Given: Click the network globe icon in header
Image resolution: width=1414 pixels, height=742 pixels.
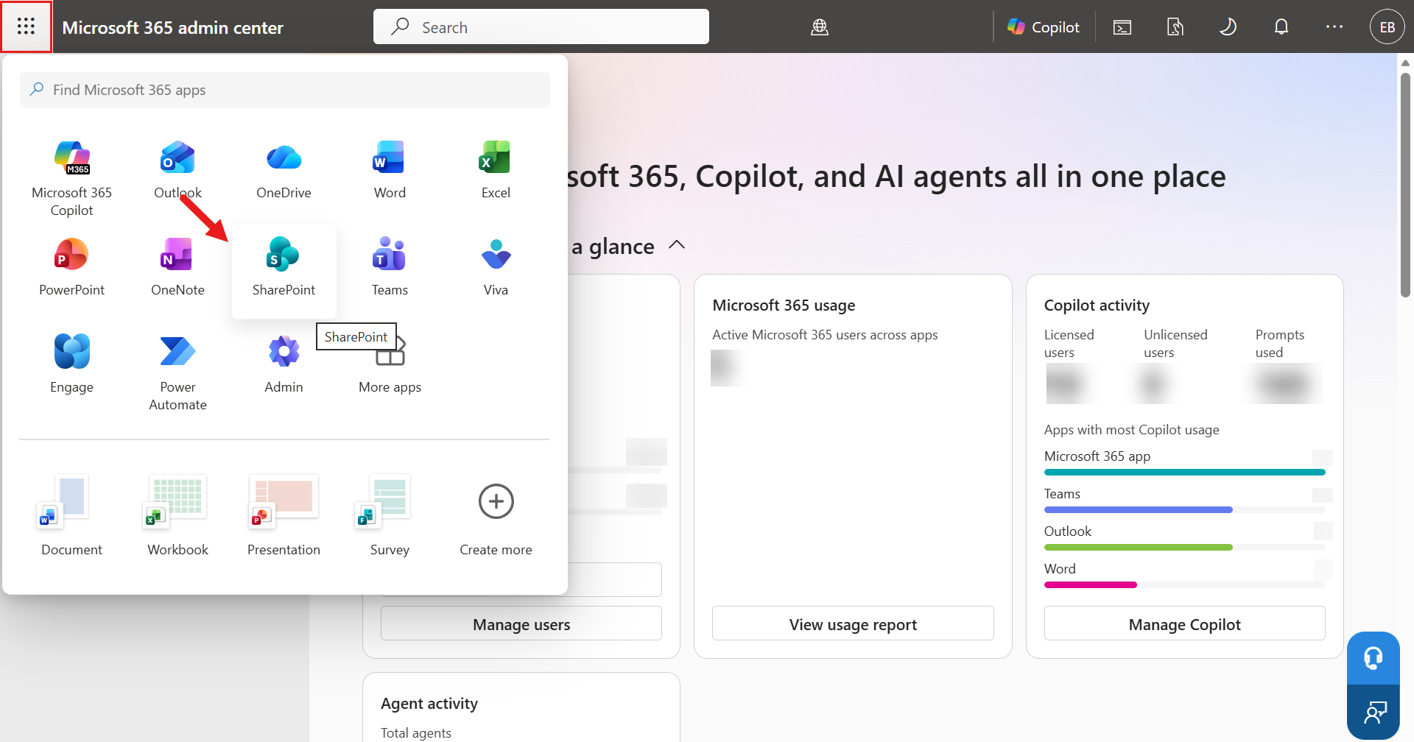Looking at the screenshot, I should pyautogui.click(x=820, y=27).
